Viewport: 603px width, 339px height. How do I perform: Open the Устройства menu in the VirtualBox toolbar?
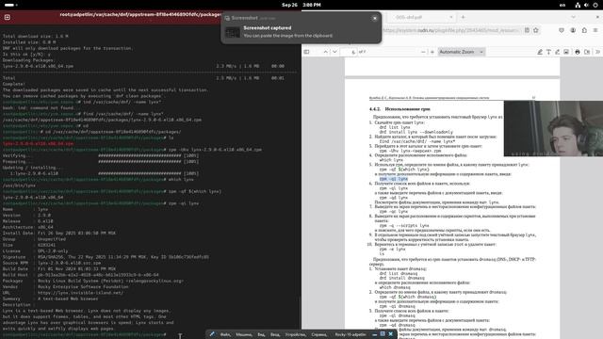295,335
